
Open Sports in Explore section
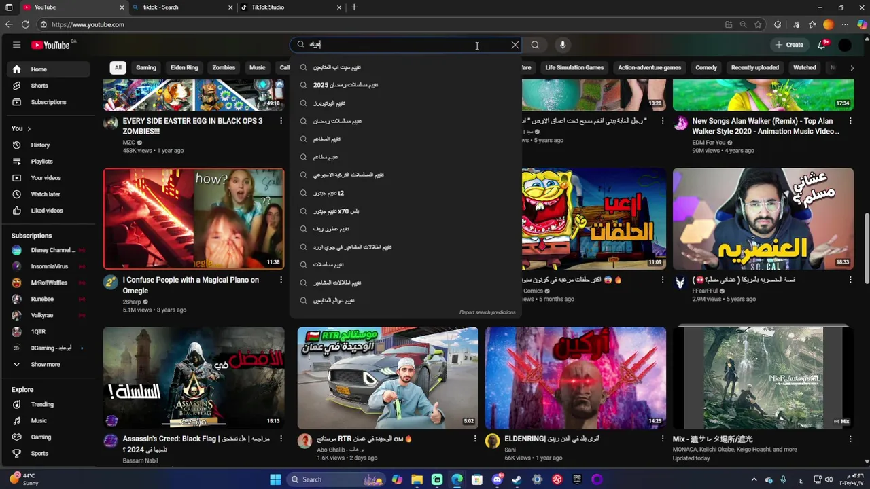[48, 453]
